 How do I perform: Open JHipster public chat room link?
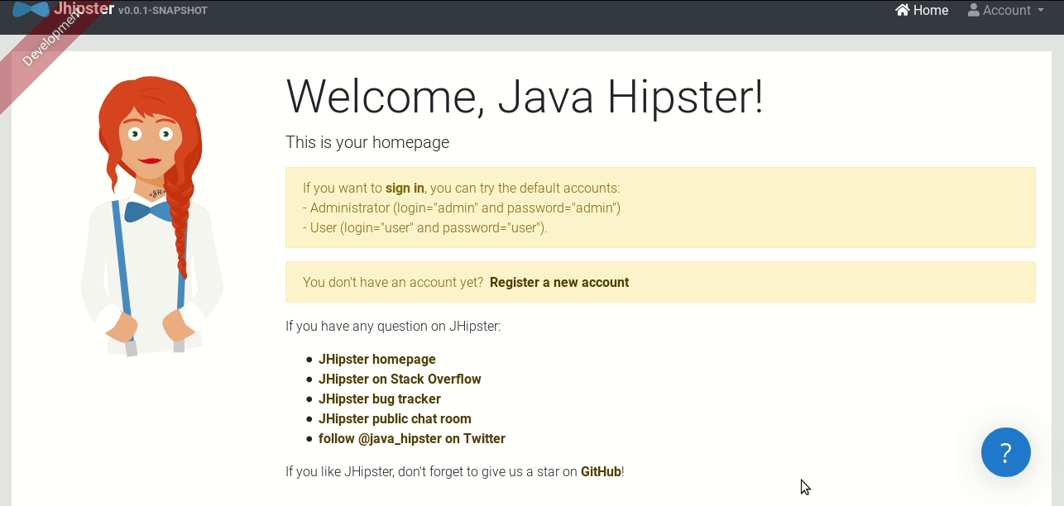pos(395,418)
